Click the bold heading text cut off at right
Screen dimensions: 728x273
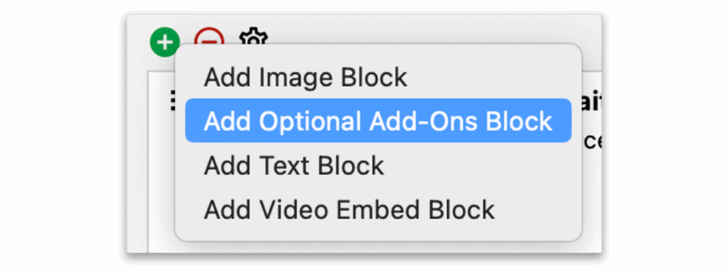[593, 103]
